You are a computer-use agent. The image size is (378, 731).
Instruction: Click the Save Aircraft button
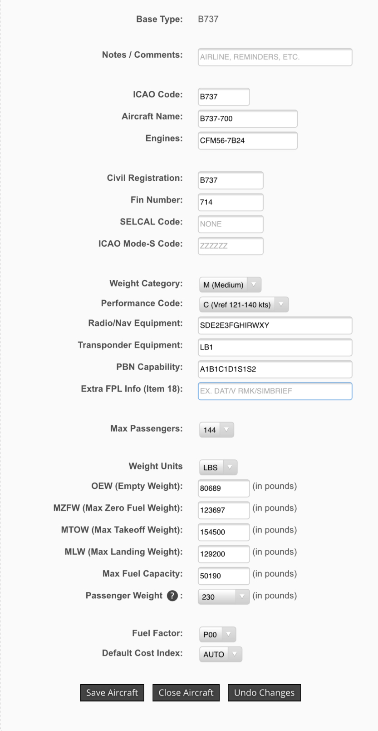[112, 693]
